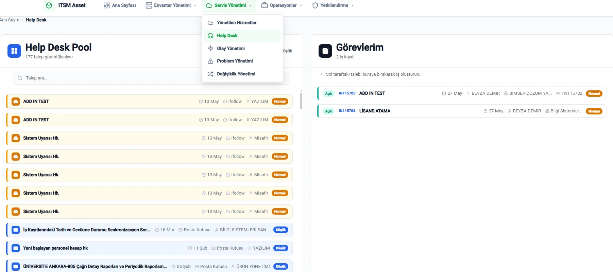Select Yönetilen Hizmetler from the menu

click(x=242, y=23)
